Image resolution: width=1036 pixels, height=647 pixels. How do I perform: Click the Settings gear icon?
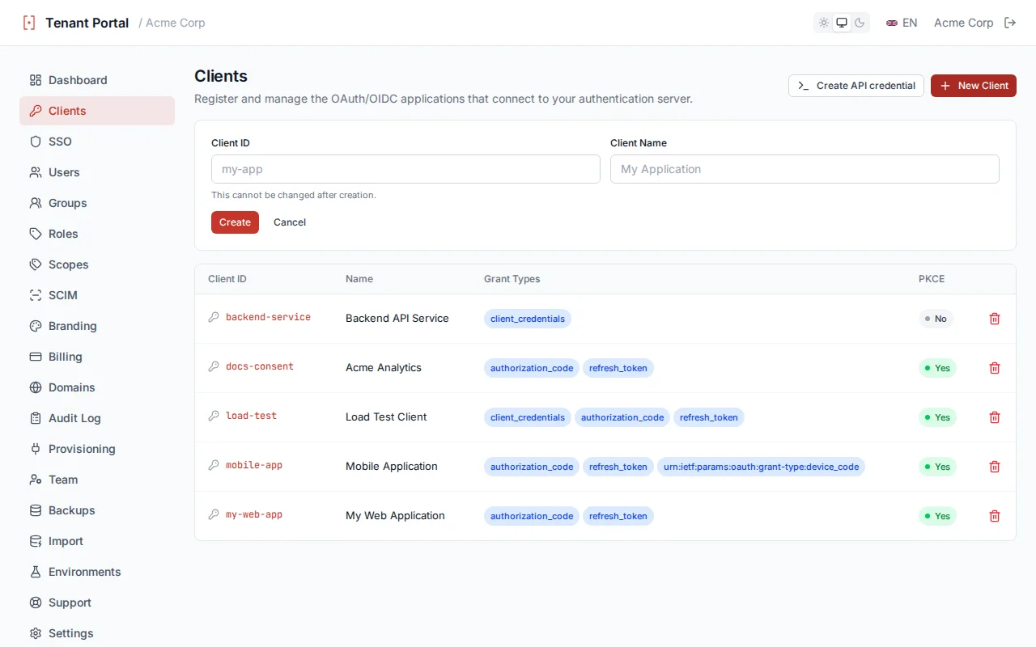pos(36,633)
